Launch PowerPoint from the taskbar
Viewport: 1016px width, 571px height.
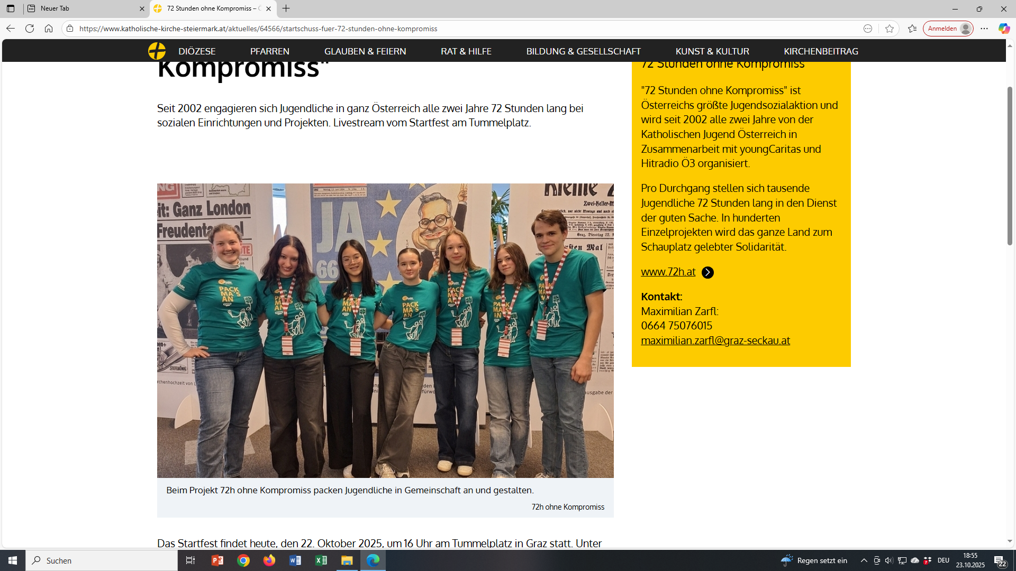point(217,560)
